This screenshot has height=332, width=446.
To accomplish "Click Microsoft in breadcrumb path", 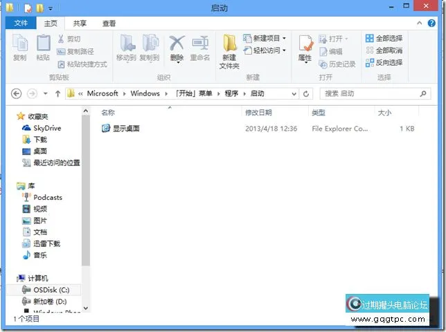I will pos(102,93).
